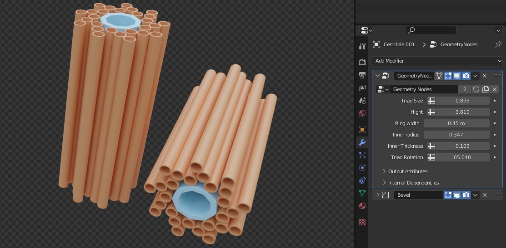Toggle GeometryNodes modifier render visibility

[466, 76]
